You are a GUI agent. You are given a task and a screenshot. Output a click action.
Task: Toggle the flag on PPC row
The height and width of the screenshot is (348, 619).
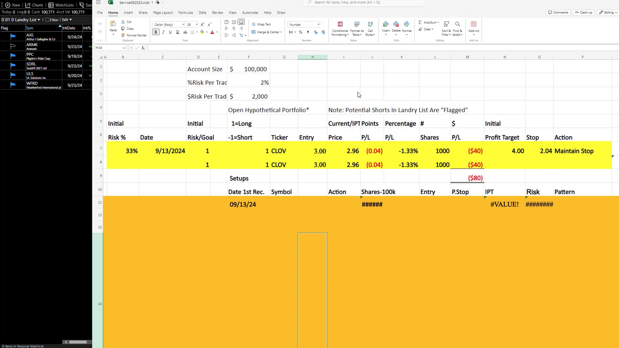(13, 56)
